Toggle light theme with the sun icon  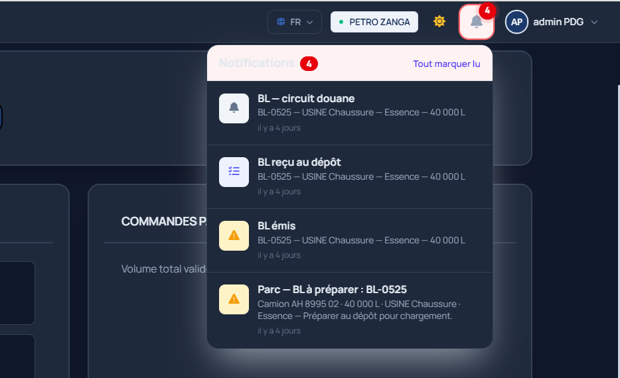(x=439, y=21)
